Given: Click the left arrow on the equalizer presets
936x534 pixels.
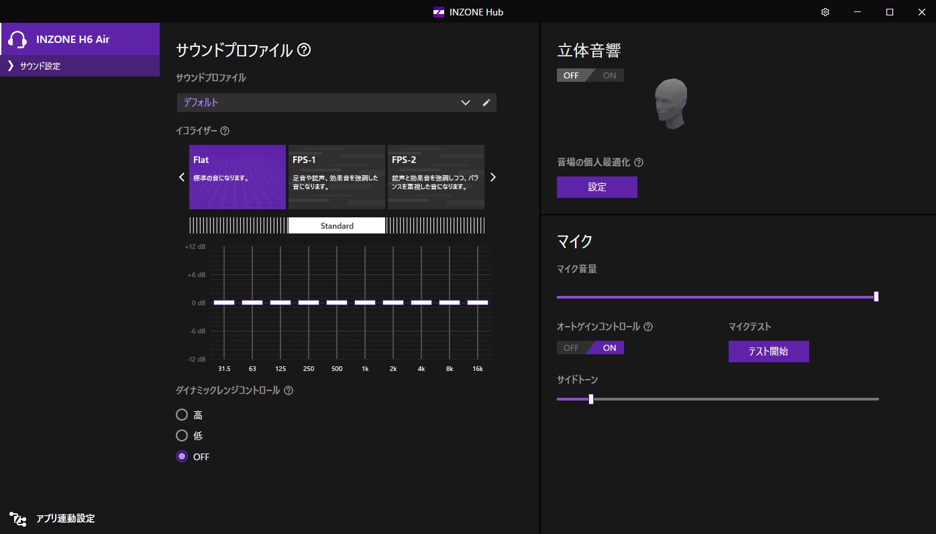Looking at the screenshot, I should point(180,176).
